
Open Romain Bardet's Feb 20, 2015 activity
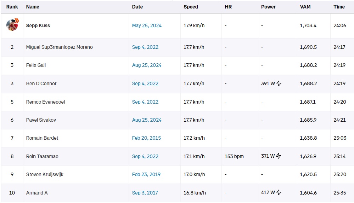click(x=146, y=138)
